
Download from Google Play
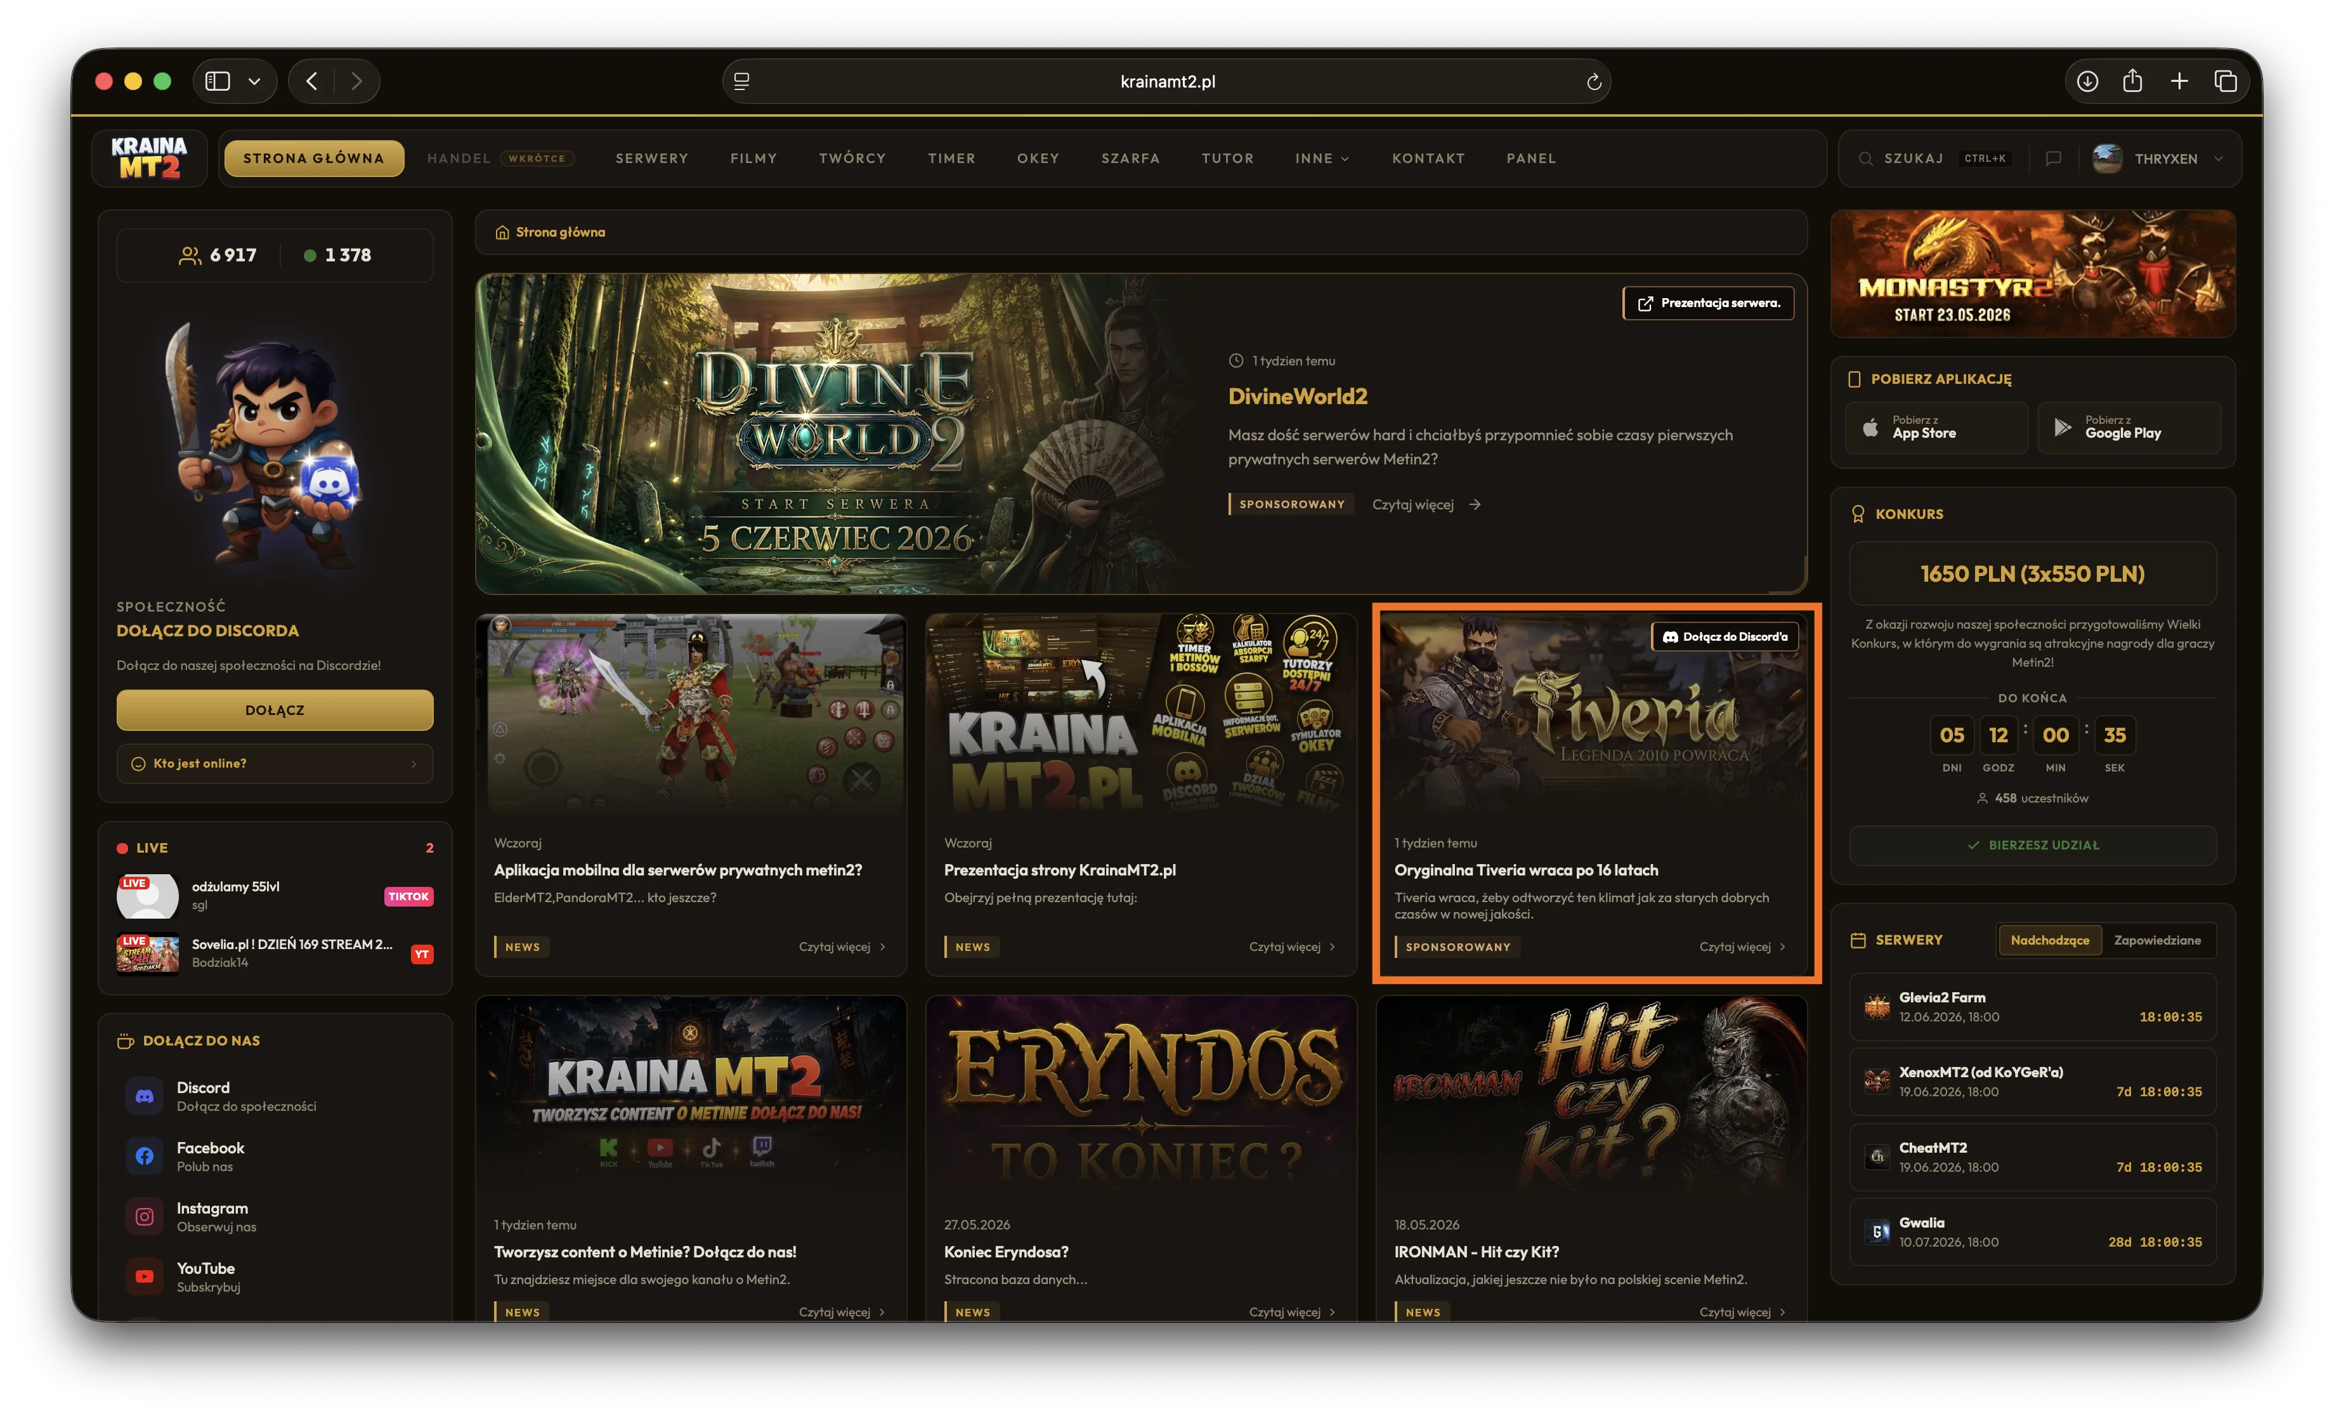(x=2129, y=428)
